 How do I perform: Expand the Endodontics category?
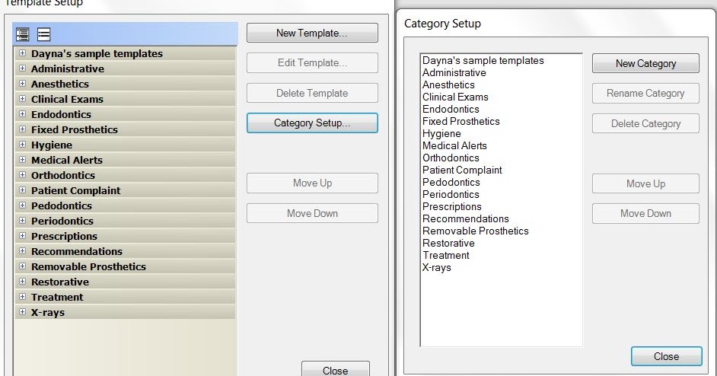coord(22,114)
